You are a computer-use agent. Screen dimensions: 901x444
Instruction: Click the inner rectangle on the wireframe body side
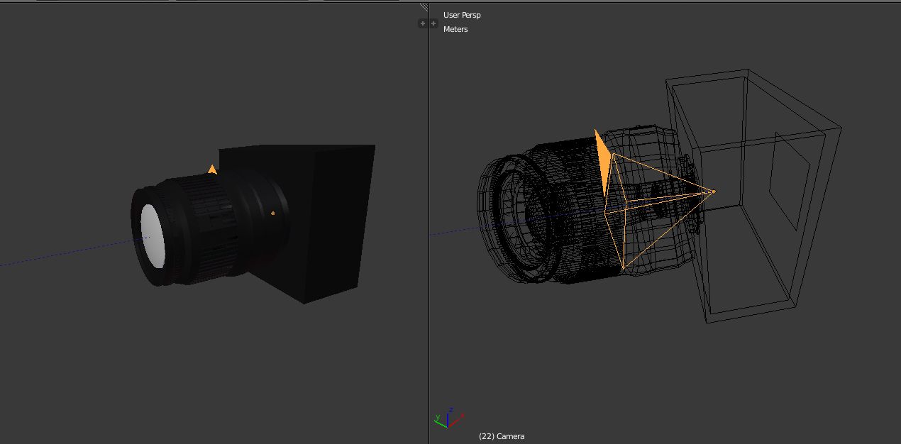(x=792, y=181)
